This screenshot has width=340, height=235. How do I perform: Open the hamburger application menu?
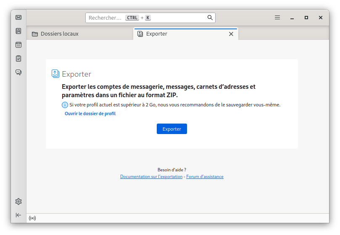pyautogui.click(x=277, y=18)
